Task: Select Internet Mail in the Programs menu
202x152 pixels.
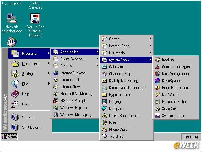Action: pos(75,80)
